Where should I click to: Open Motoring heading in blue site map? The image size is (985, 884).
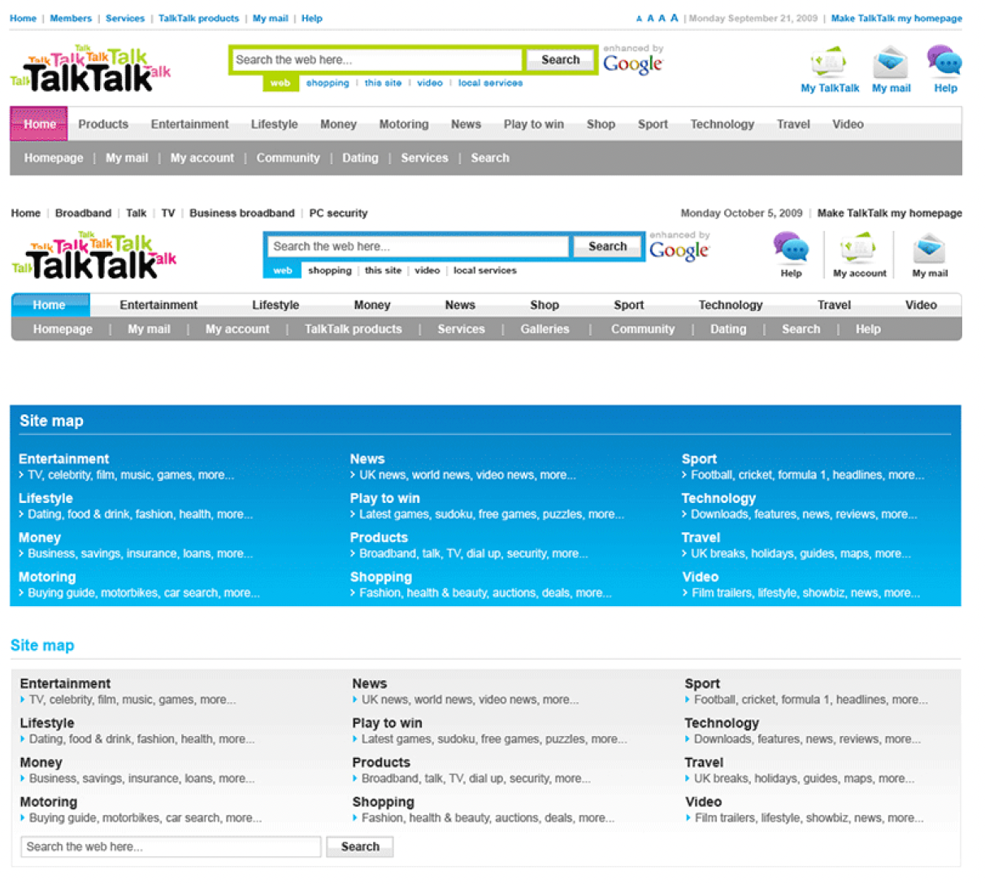47,577
